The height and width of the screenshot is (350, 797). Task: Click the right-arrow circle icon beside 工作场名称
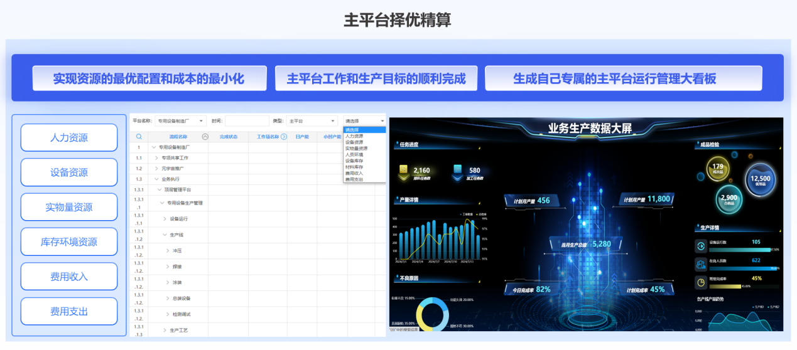283,136
